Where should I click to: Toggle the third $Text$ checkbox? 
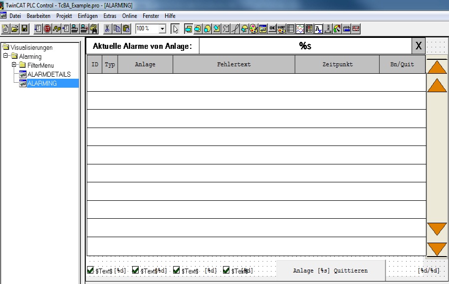177,270
